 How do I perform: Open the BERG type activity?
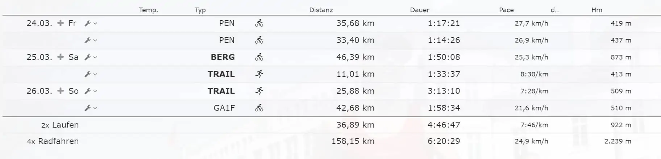tap(223, 57)
